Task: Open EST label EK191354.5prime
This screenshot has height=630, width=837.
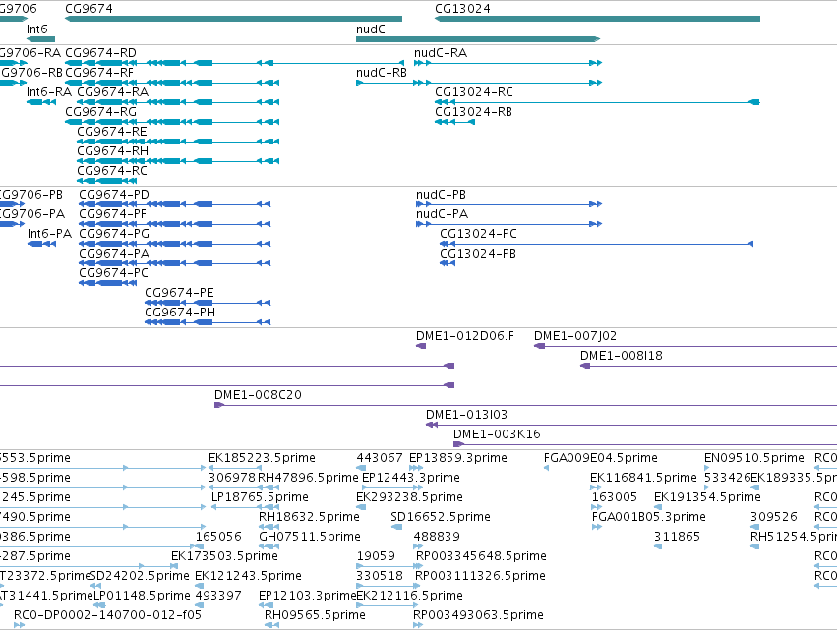Action: (x=707, y=497)
